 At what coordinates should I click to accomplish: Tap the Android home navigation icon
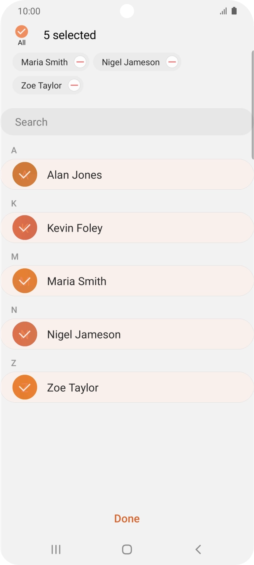(127, 549)
